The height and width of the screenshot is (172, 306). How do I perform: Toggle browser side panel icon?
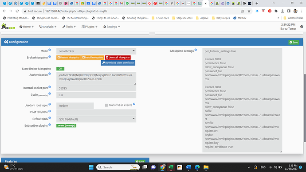coord(289,11)
